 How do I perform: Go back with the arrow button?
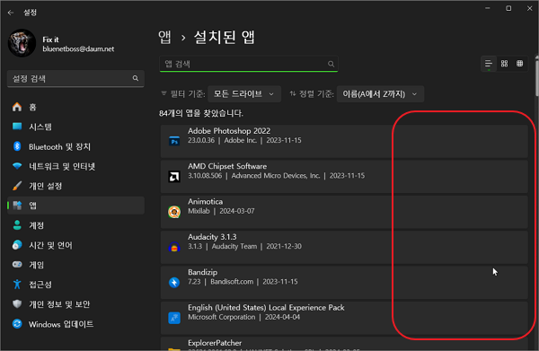(x=11, y=13)
